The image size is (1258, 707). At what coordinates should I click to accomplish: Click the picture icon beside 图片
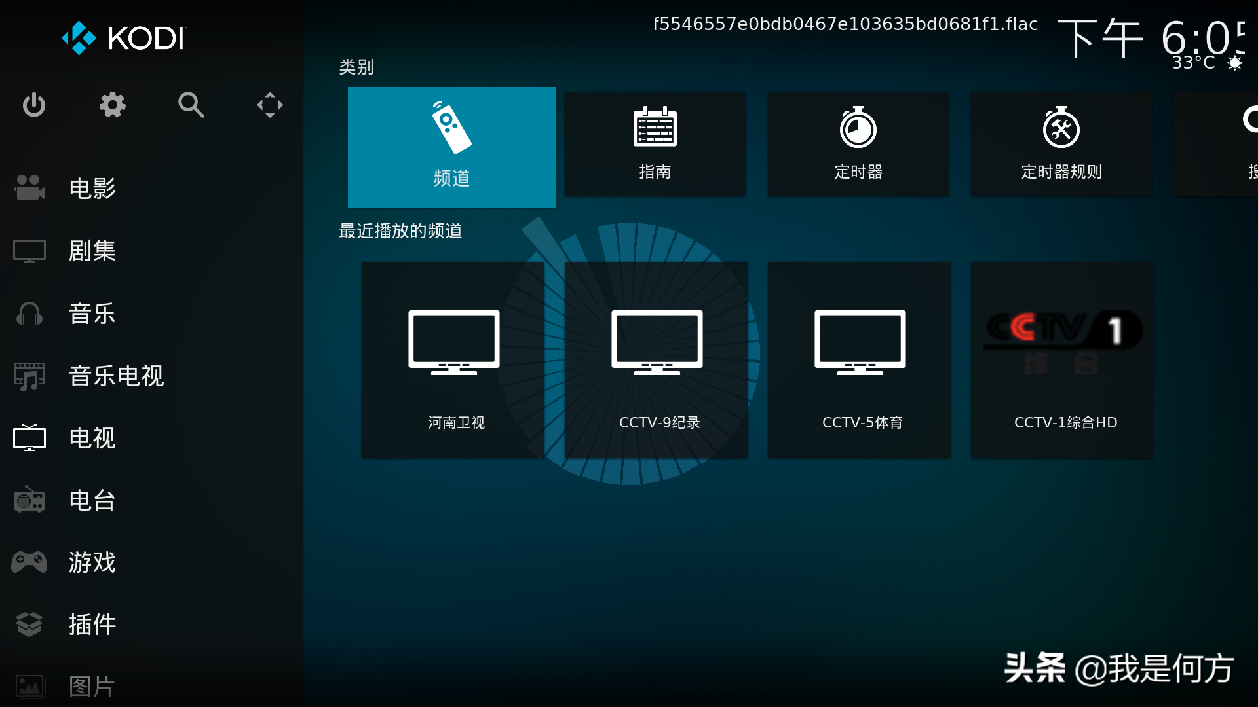click(x=29, y=686)
